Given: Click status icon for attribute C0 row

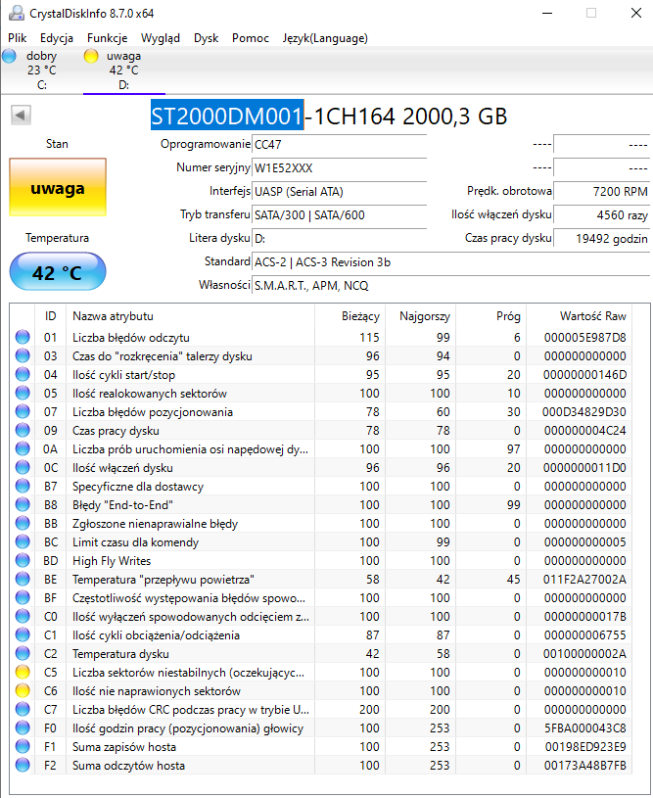Looking at the screenshot, I should click(x=23, y=616).
